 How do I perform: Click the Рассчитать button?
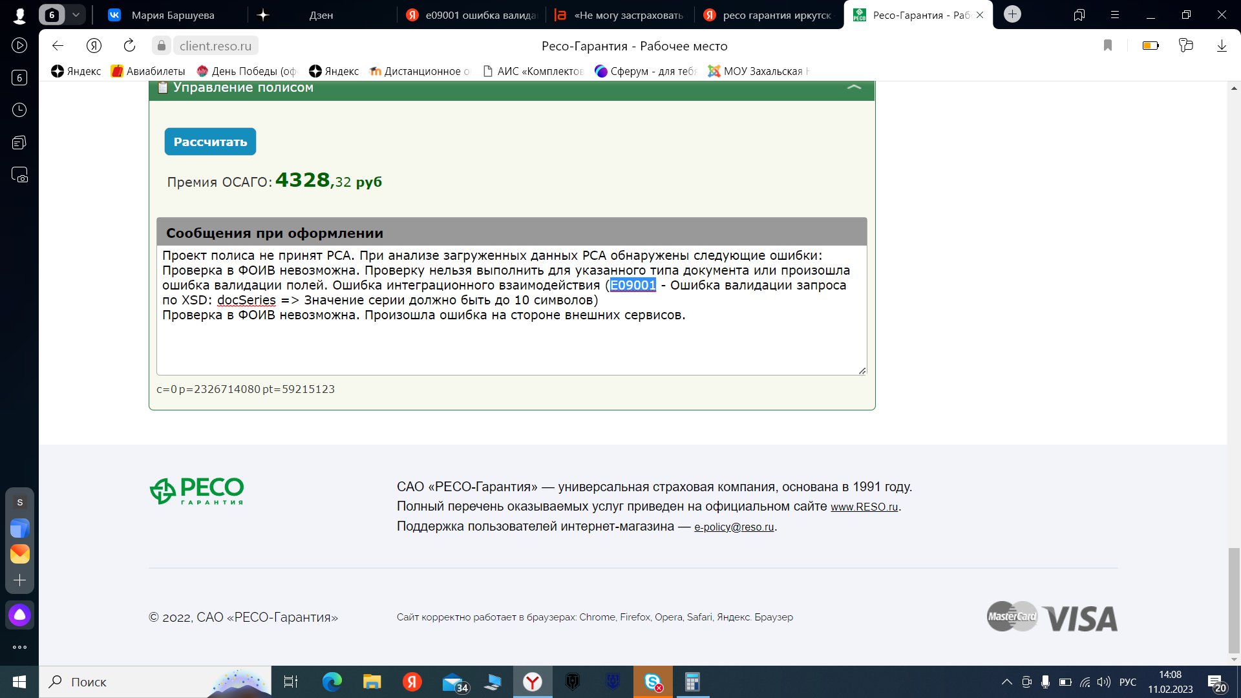coord(210,142)
